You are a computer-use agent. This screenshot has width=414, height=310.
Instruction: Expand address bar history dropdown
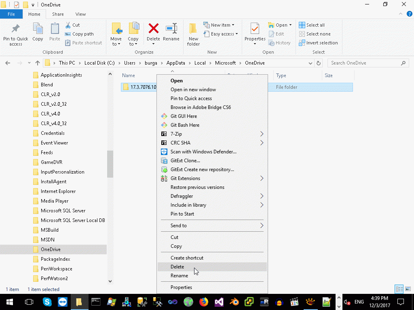310,63
